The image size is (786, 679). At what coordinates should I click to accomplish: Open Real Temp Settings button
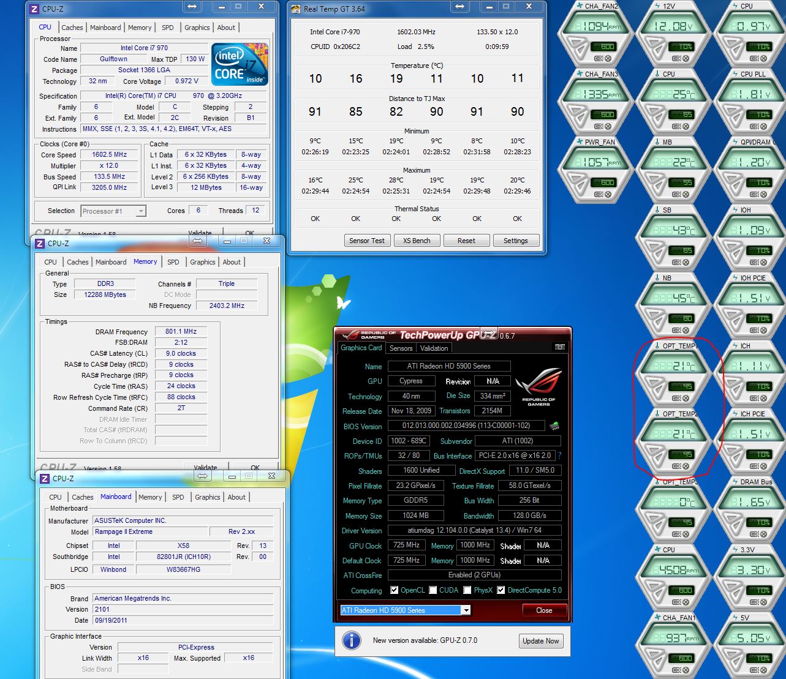pyautogui.click(x=516, y=241)
